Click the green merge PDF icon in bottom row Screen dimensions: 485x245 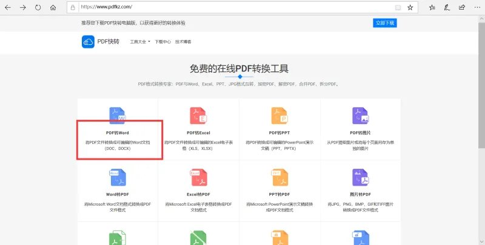point(118,238)
